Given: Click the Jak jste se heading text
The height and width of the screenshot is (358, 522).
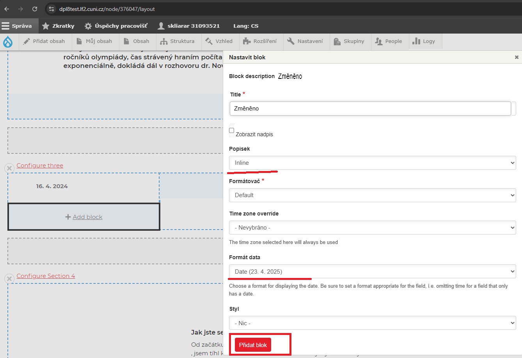Looking at the screenshot, I should tap(207, 333).
